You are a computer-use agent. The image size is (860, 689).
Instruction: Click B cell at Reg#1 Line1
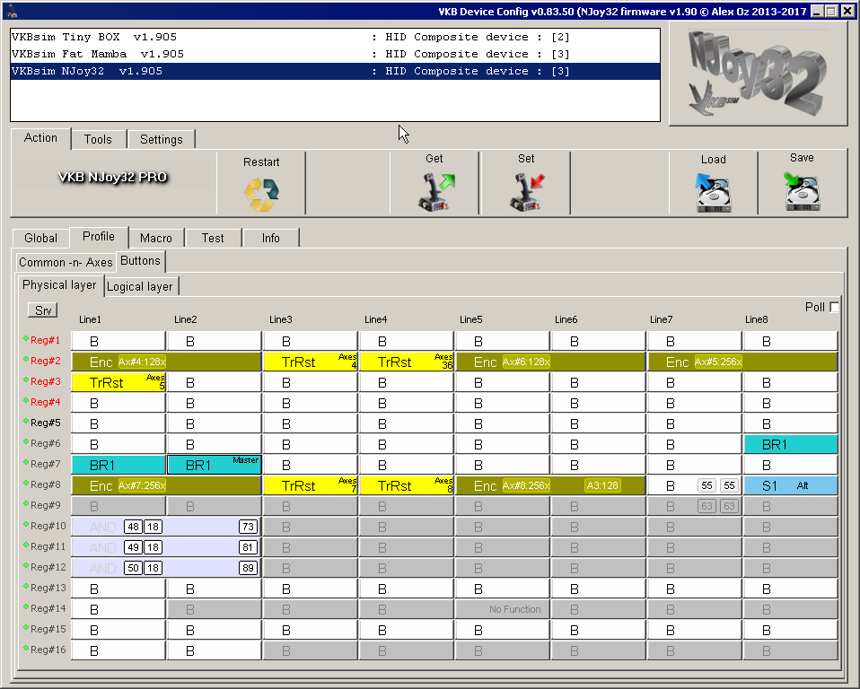(x=118, y=342)
